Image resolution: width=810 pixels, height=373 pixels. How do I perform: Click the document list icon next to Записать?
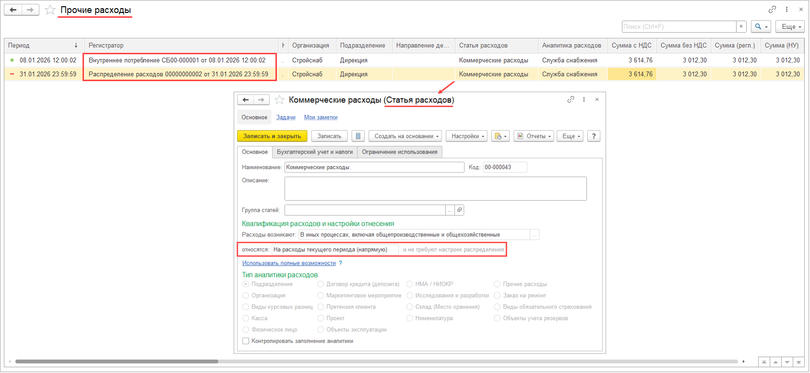[358, 136]
